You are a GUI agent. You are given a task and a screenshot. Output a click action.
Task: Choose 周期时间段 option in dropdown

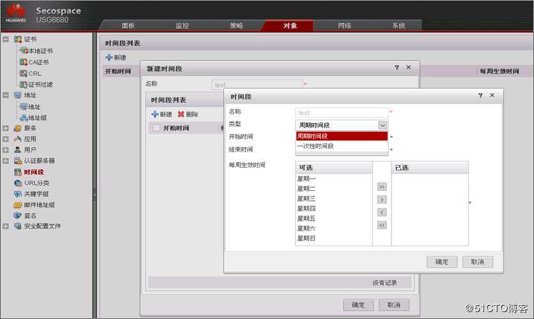(342, 137)
